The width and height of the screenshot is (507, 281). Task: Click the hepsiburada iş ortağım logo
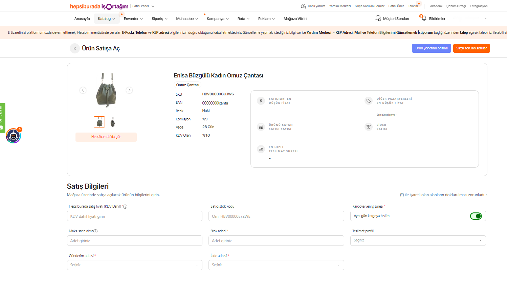[99, 6]
